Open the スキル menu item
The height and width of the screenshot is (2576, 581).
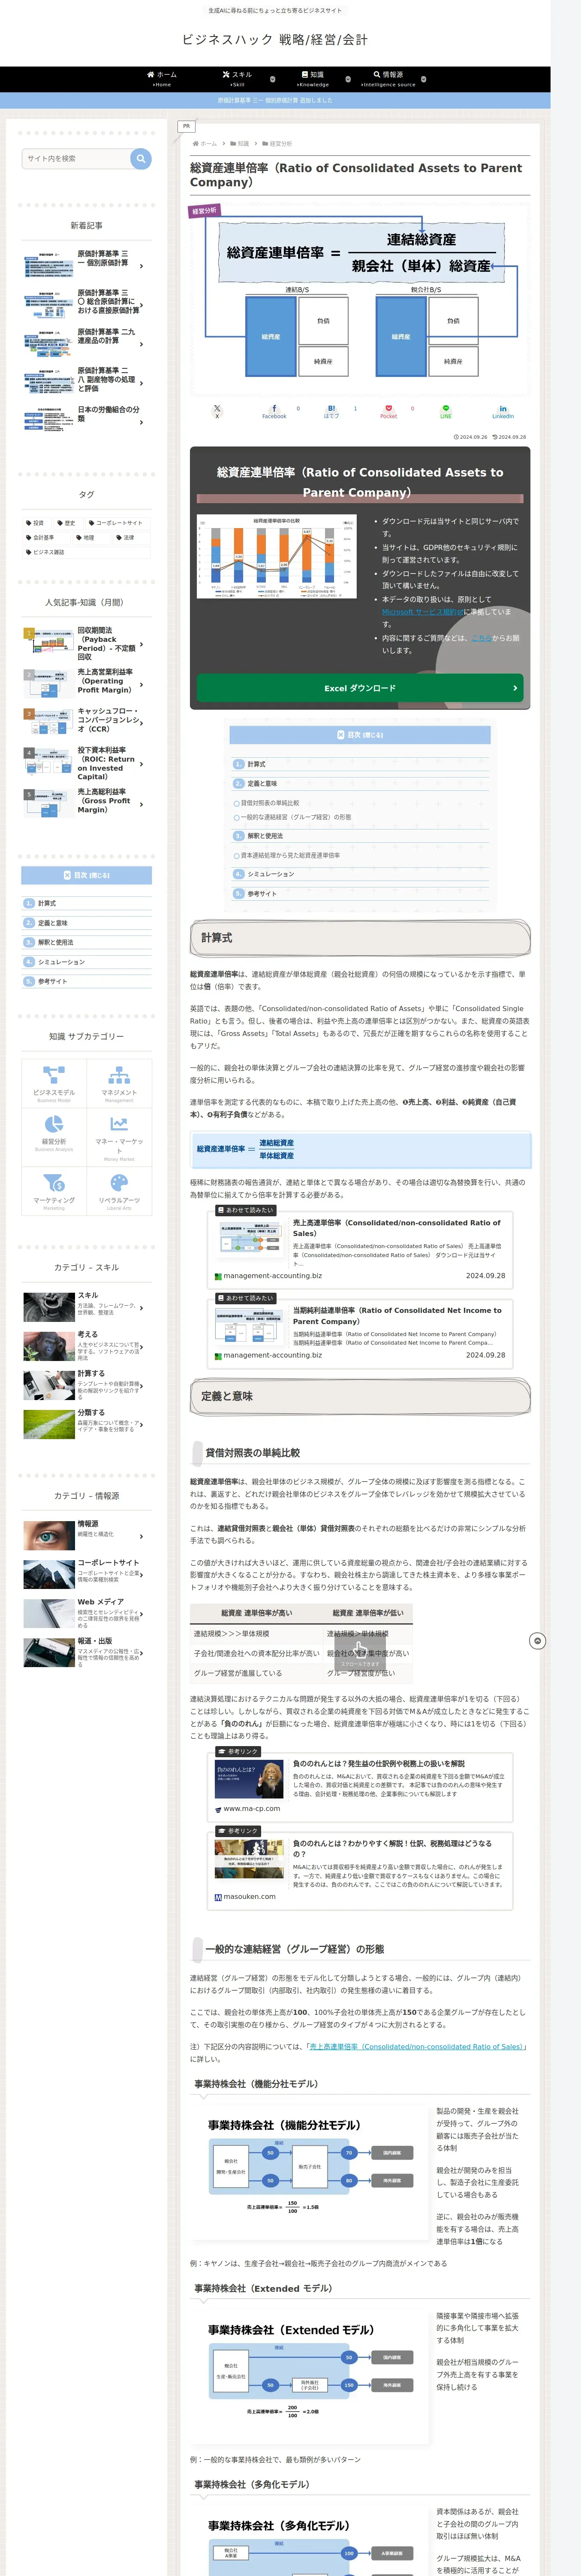pyautogui.click(x=238, y=78)
